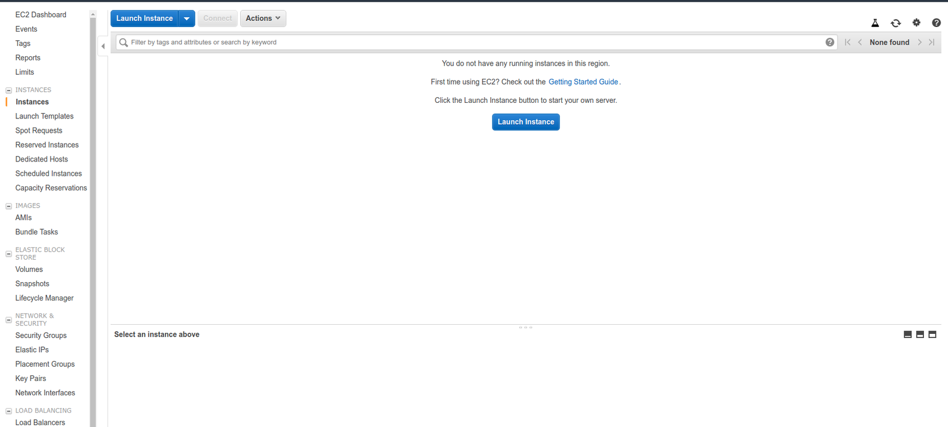Collapse the LOAD BALANCING section

click(x=9, y=411)
